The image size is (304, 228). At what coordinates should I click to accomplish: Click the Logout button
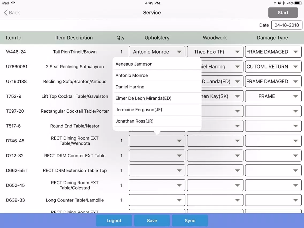click(x=114, y=221)
